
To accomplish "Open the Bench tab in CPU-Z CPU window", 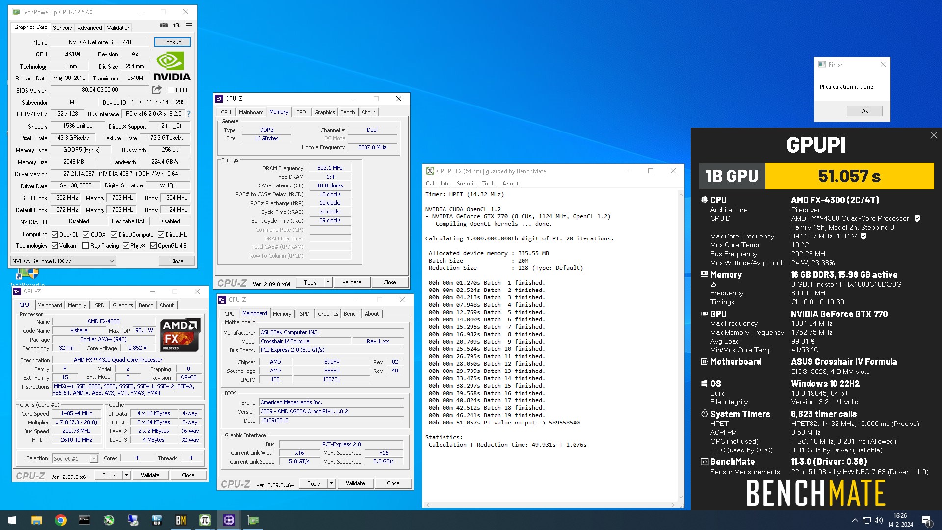I will click(146, 305).
